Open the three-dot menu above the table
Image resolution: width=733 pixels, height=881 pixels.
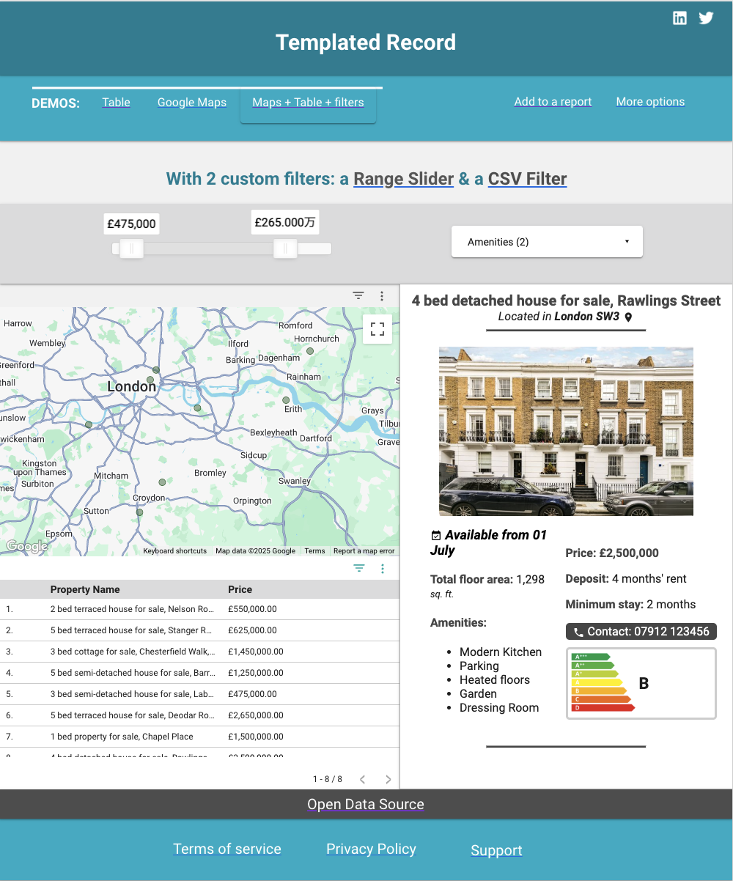[383, 568]
